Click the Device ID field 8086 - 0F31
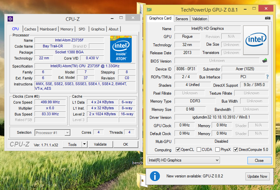 (186, 69)
